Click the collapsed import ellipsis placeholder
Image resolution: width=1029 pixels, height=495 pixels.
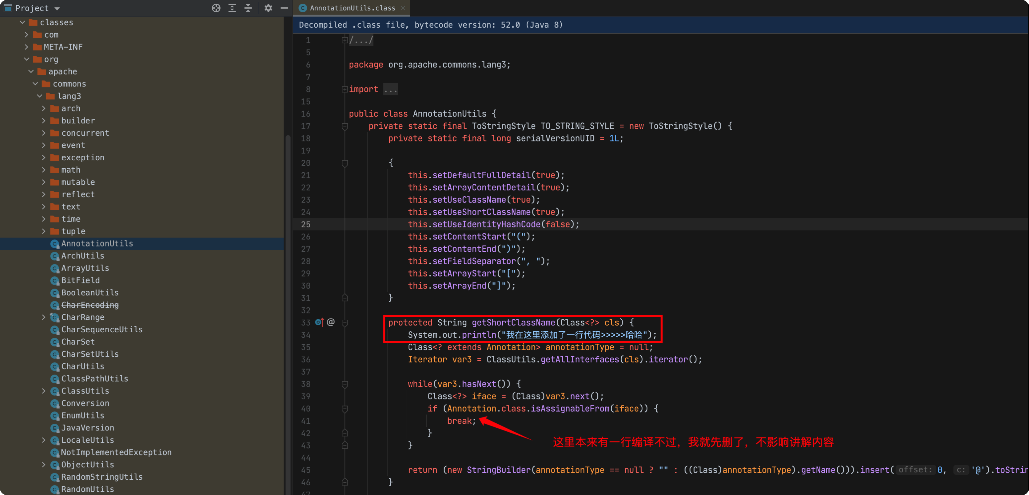[x=390, y=89]
